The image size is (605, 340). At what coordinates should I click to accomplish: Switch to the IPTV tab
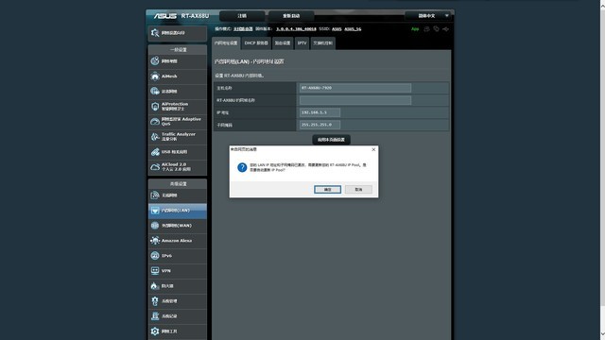click(x=302, y=43)
